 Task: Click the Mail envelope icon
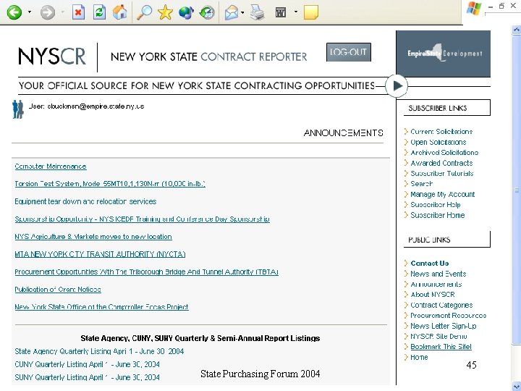(x=232, y=12)
